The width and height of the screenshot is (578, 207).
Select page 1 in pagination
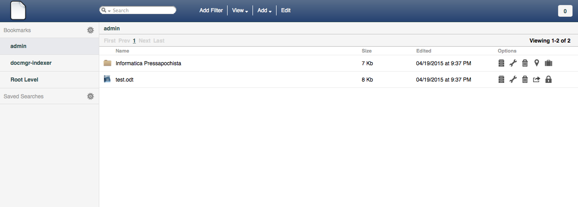134,41
